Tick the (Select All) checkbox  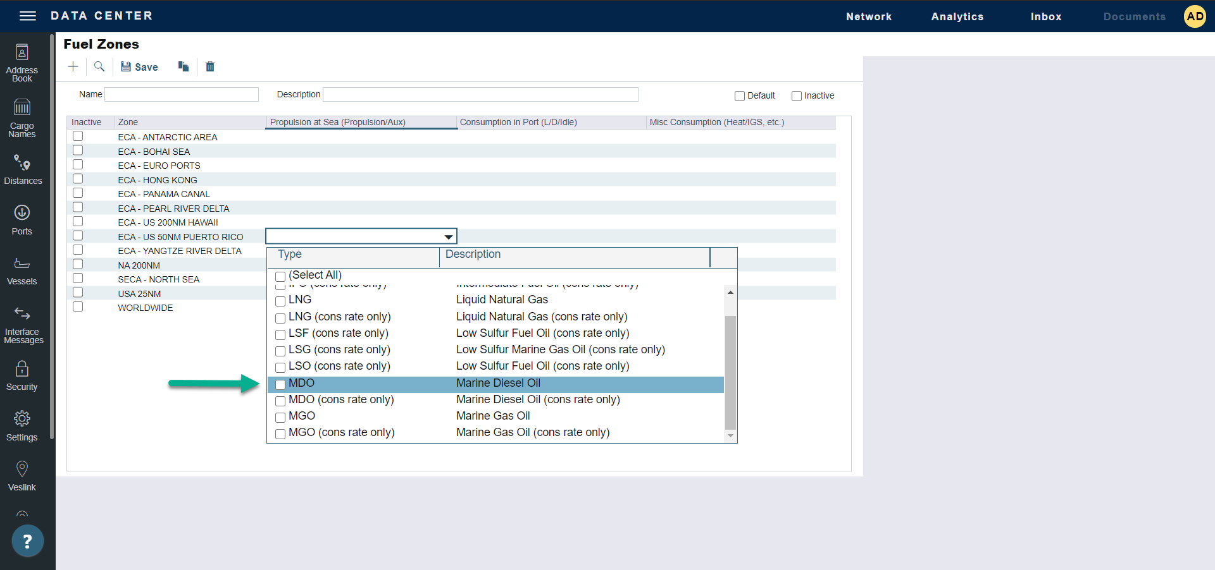tap(280, 276)
